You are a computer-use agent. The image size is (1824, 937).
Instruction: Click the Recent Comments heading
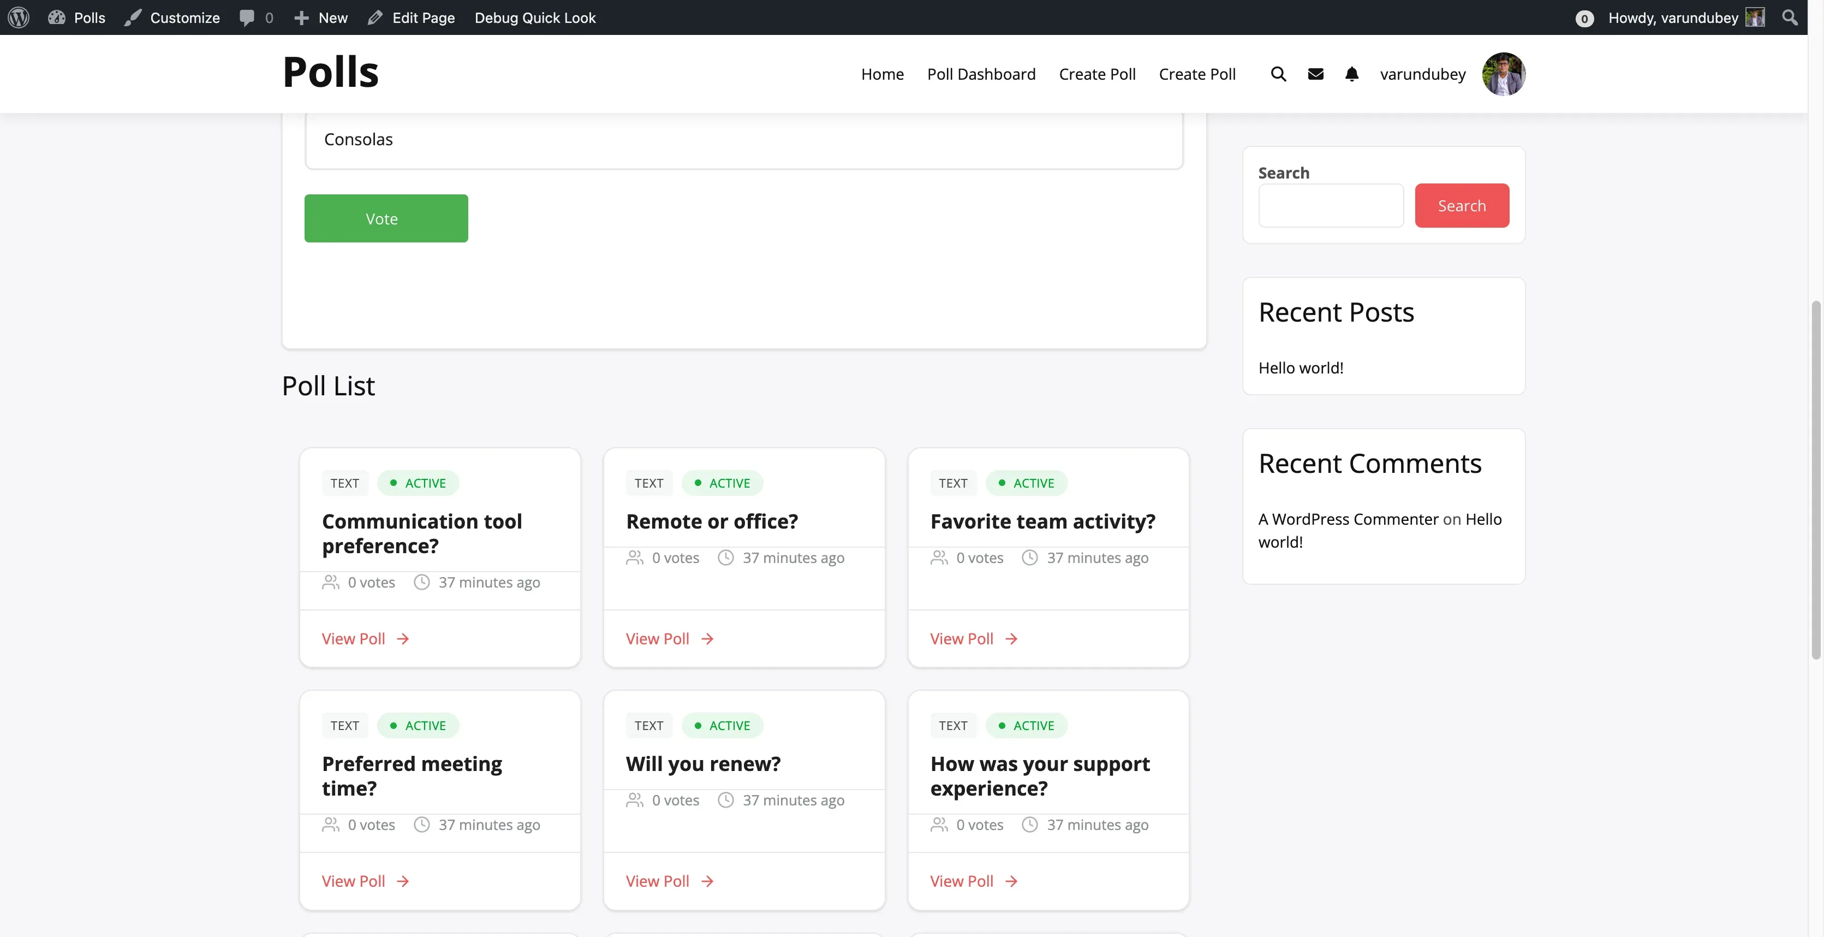point(1369,463)
